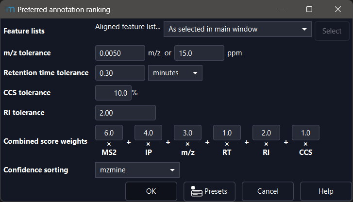The width and height of the screenshot is (353, 202).
Task: Maximize the Preferred annotation ranking window
Action: point(309,9)
